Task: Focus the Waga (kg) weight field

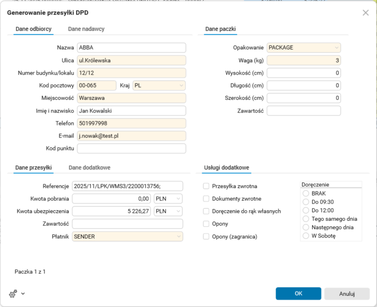Action: tap(303, 60)
